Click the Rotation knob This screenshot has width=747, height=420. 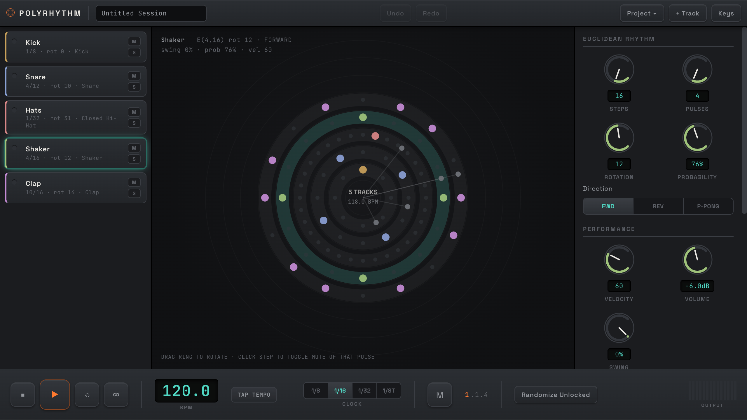click(x=619, y=138)
